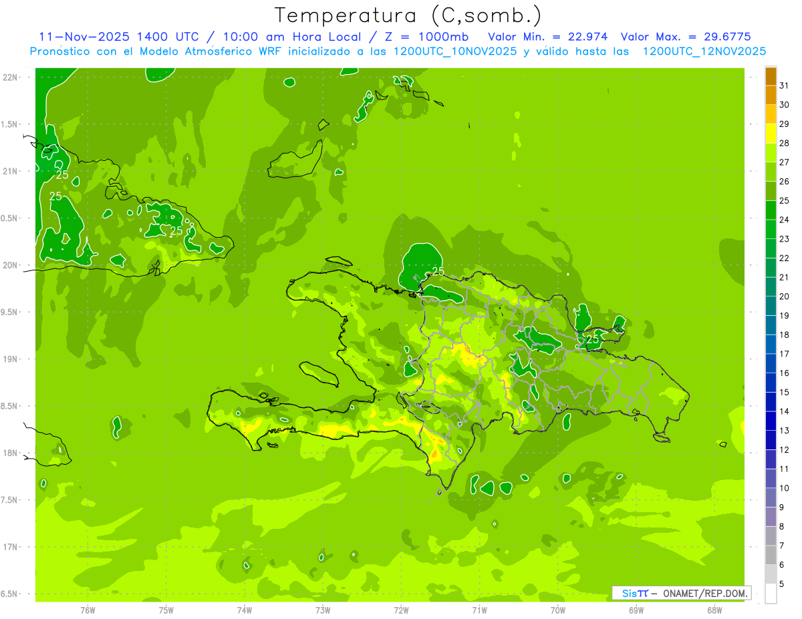Click the colorbar scale label 28
This screenshot has height=619, width=802.
[784, 143]
